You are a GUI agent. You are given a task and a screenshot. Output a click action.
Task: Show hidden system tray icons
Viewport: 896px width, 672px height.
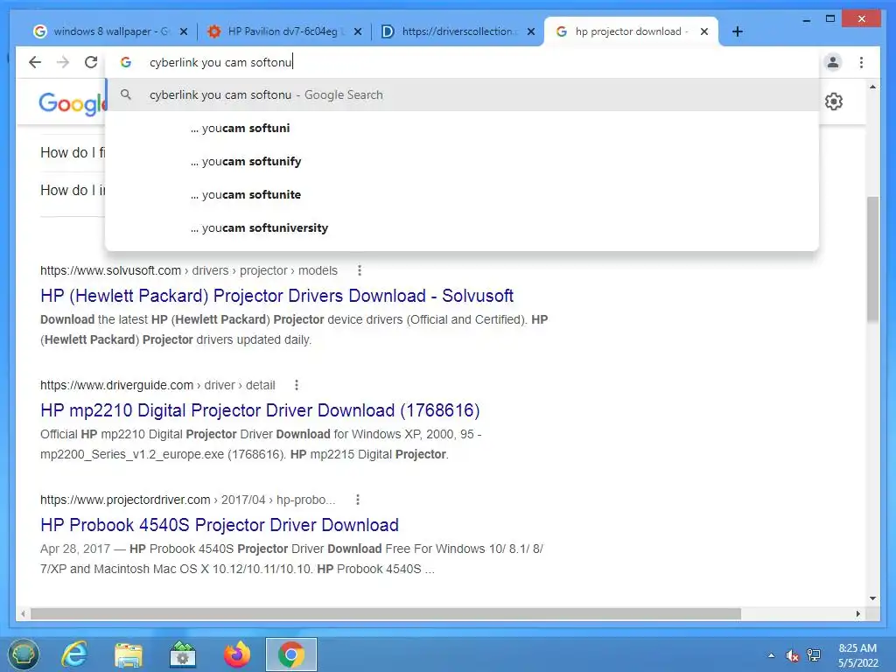[x=772, y=655]
